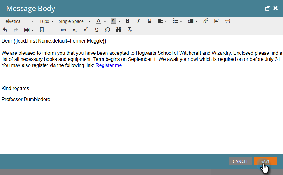This screenshot has height=175, width=283.
Task: Apply background highlight color icon
Action: click(x=113, y=21)
